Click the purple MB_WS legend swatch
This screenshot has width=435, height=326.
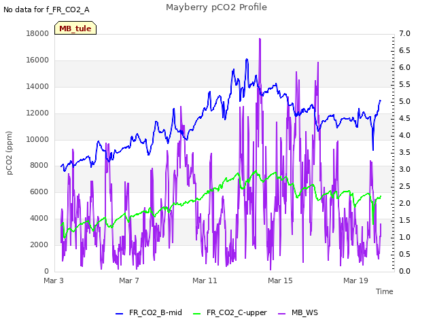click(x=281, y=314)
